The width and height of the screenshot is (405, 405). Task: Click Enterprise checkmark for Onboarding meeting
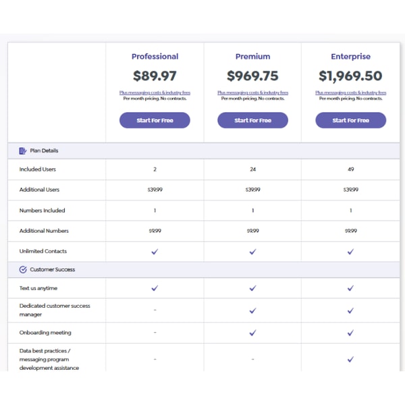click(x=350, y=333)
